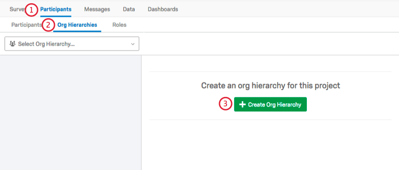Open the top-level Participants tab
The width and height of the screenshot is (399, 170).
[x=56, y=9]
